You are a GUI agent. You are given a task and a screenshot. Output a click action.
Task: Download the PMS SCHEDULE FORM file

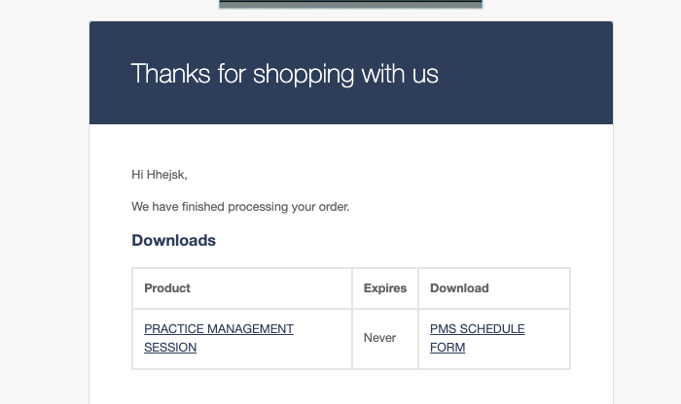(477, 338)
